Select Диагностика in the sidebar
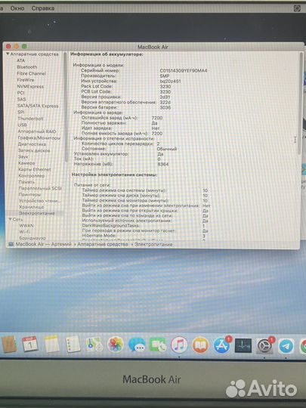The width and height of the screenshot is (306, 408). coord(32,144)
